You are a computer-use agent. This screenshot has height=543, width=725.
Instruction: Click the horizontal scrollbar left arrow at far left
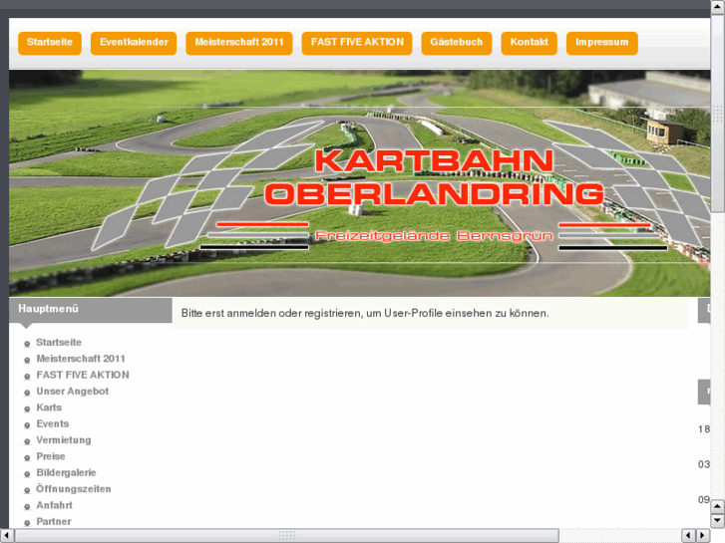pyautogui.click(x=6, y=535)
